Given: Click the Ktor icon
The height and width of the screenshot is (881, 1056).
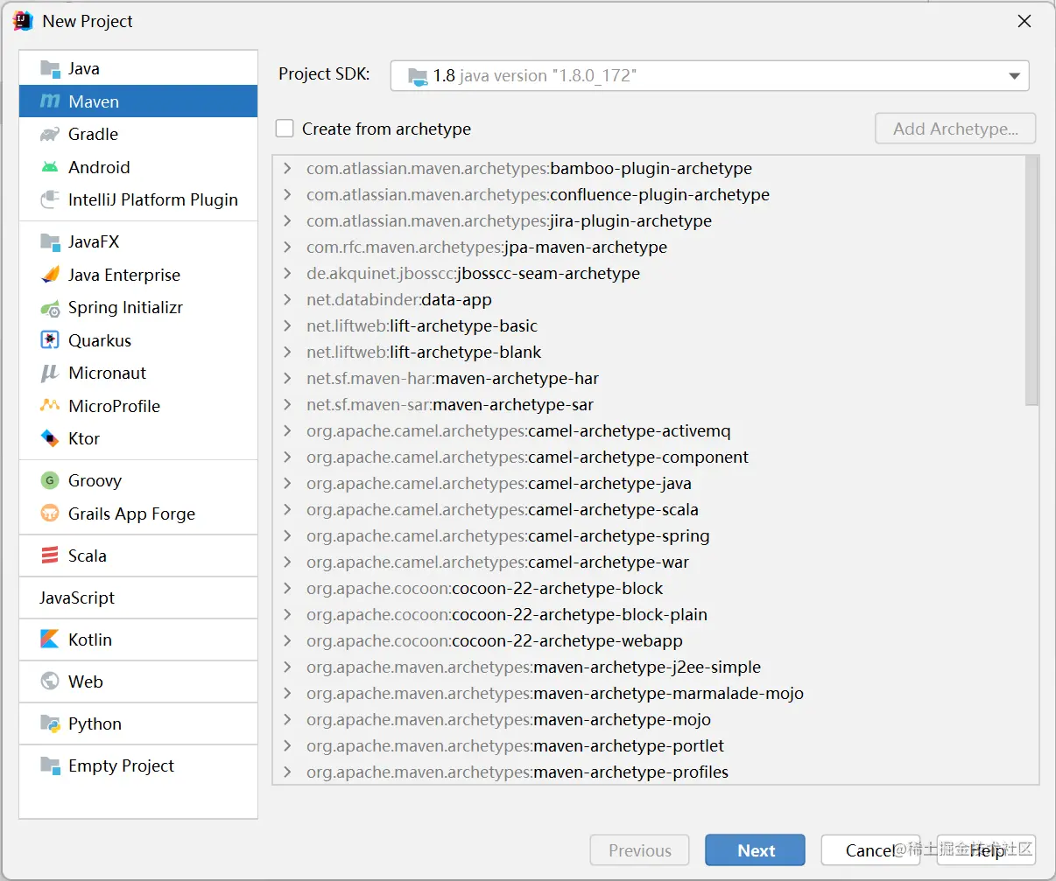Looking at the screenshot, I should [50, 438].
